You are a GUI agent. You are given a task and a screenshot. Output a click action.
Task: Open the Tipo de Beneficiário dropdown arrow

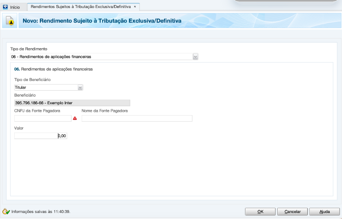80,87
